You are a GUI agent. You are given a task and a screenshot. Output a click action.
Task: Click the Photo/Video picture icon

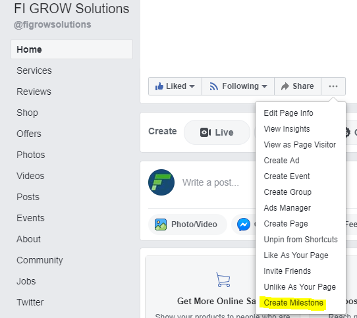tap(161, 225)
